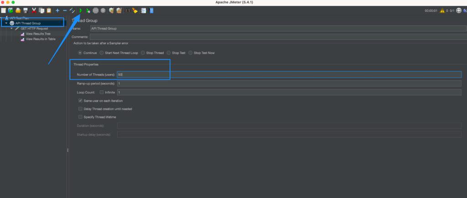
Task: Click the View Results in Table listener icon
Action: (x=23, y=39)
